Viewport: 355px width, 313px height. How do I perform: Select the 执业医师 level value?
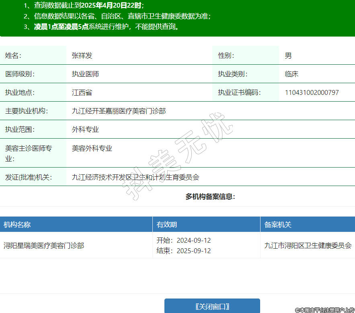85,74
